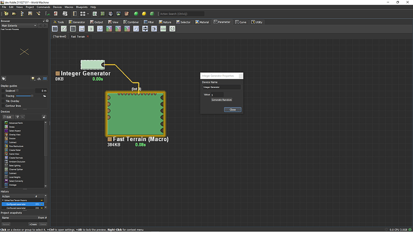
Task: Click the third parameter device icon
Action: (73, 29)
